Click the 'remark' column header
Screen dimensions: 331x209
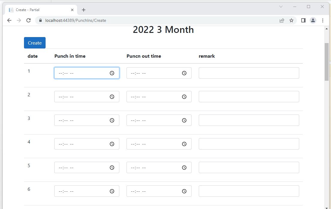pos(207,56)
